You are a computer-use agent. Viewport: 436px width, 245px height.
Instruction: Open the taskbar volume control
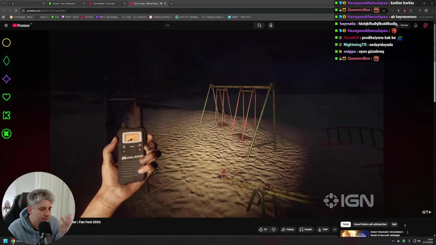(419, 241)
